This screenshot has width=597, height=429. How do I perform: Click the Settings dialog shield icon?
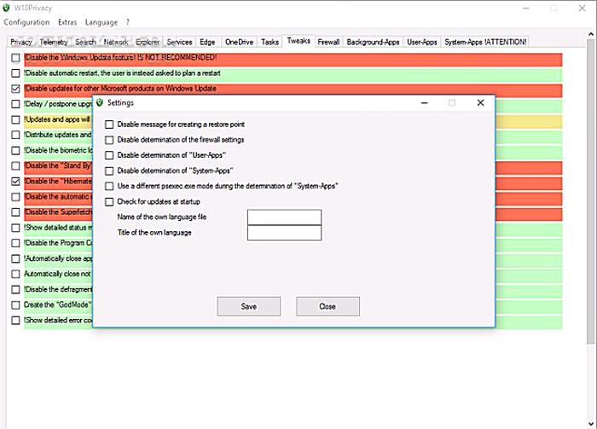point(100,102)
